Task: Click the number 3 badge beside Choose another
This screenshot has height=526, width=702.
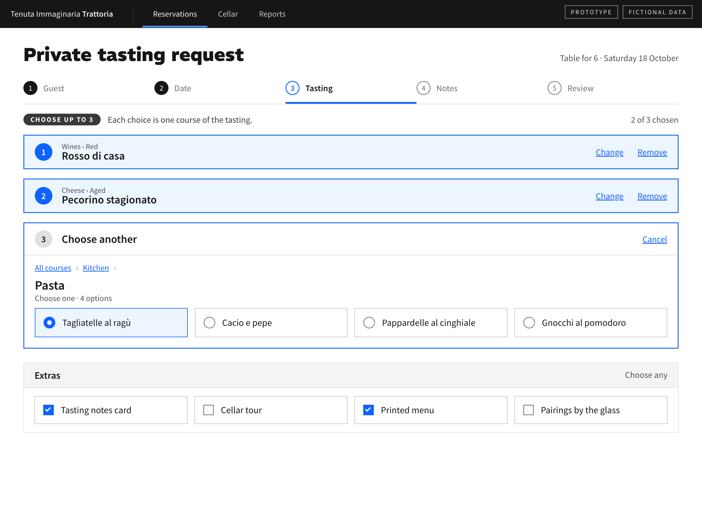Action: pos(44,239)
